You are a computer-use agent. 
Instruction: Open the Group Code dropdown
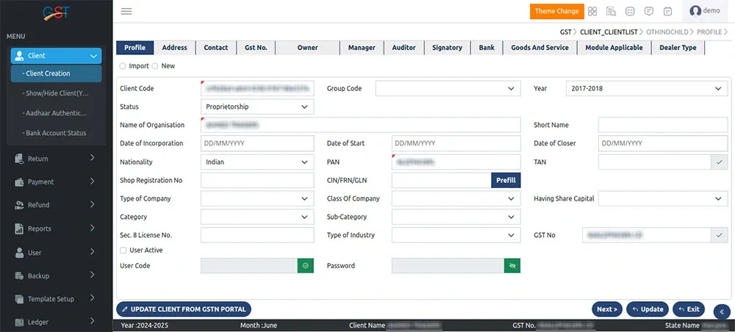click(448, 88)
